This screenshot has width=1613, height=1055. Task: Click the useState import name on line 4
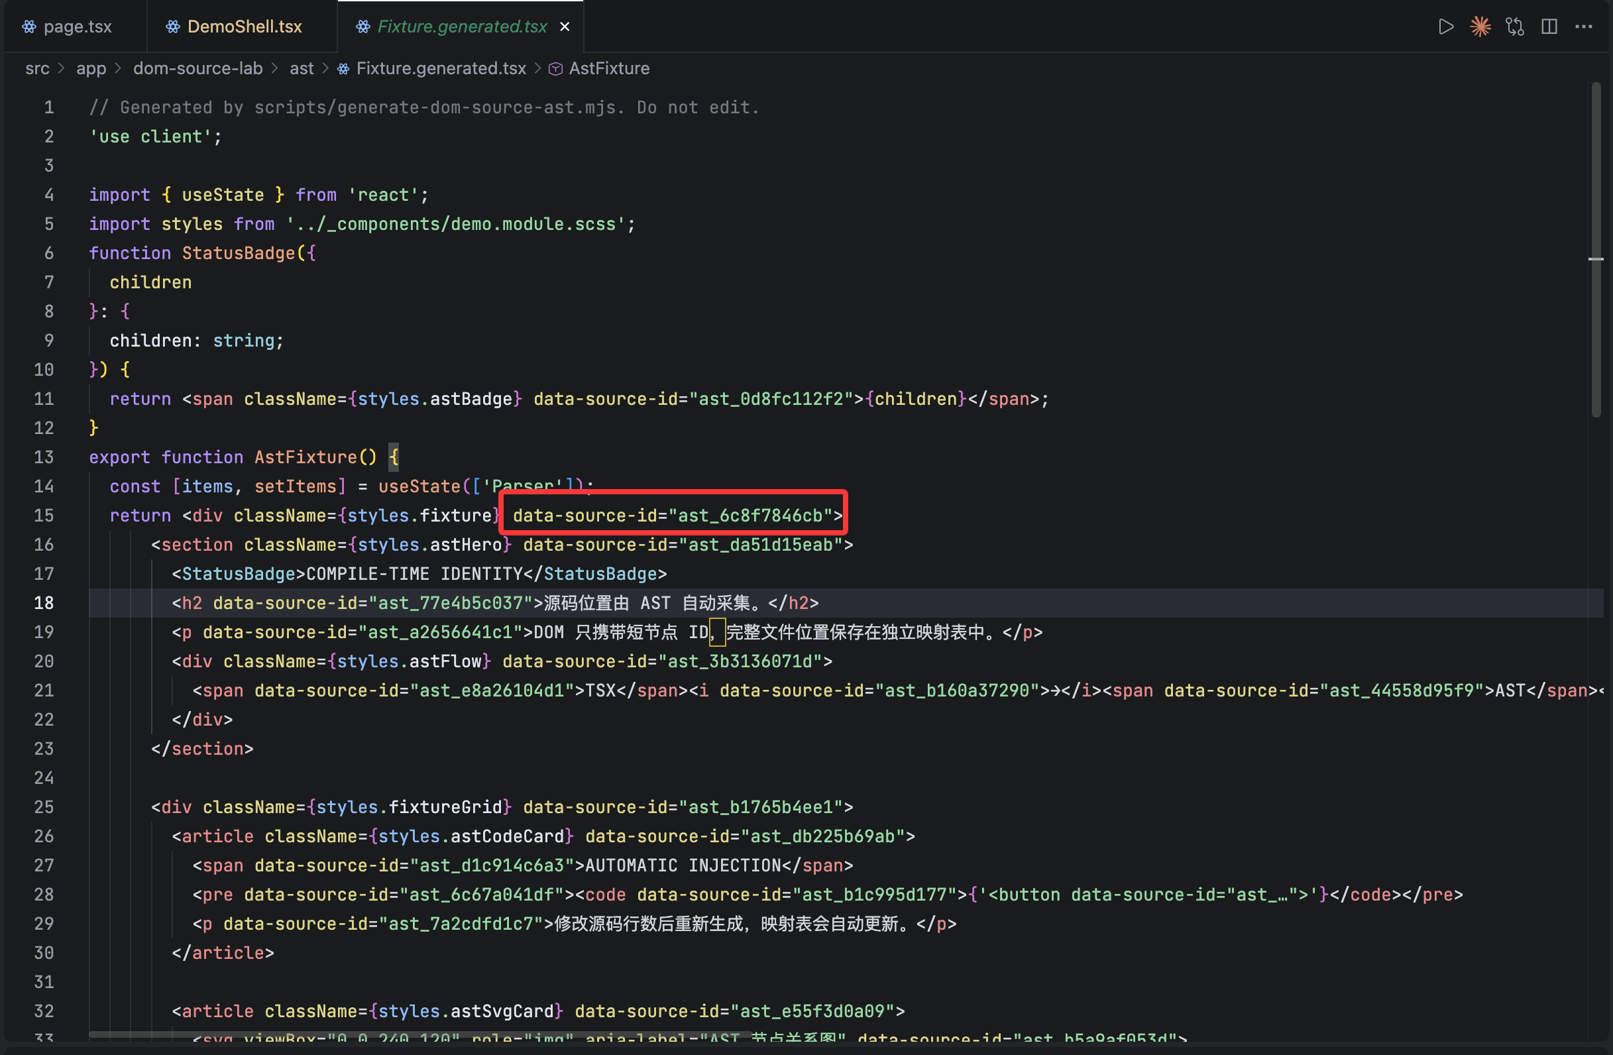pyautogui.click(x=223, y=195)
